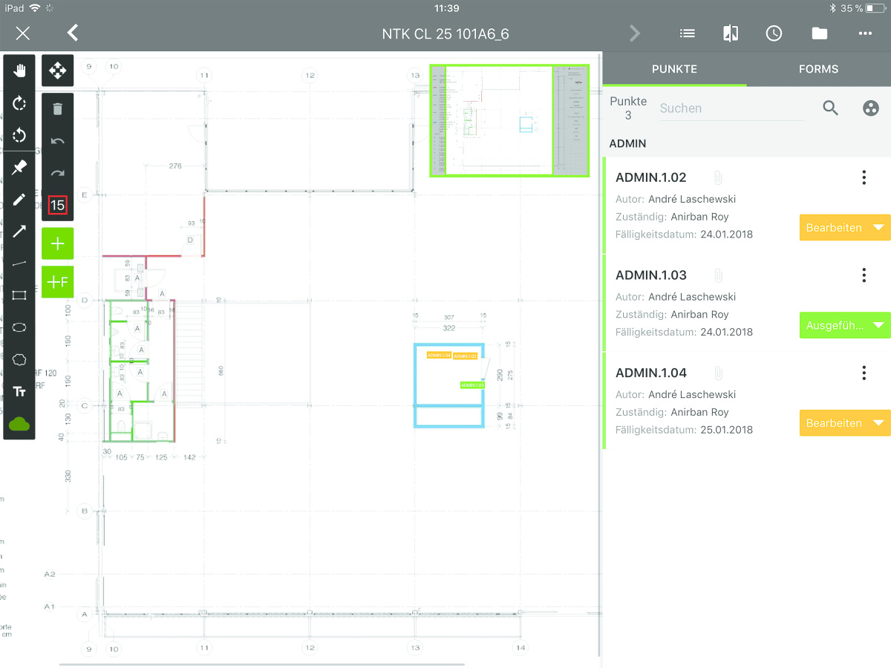Toggle the compare plans view icon
891x668 pixels.
(x=731, y=33)
